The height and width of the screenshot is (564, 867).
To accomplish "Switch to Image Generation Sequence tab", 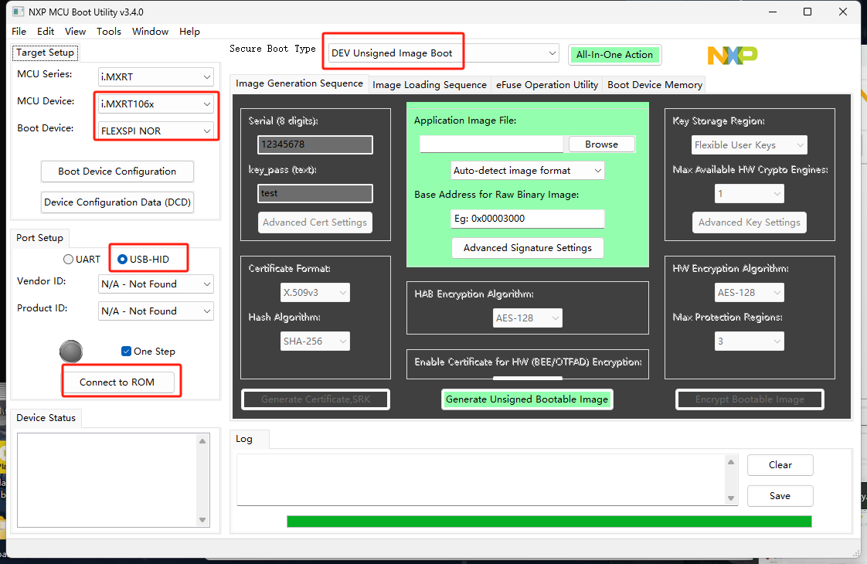I will [x=299, y=83].
